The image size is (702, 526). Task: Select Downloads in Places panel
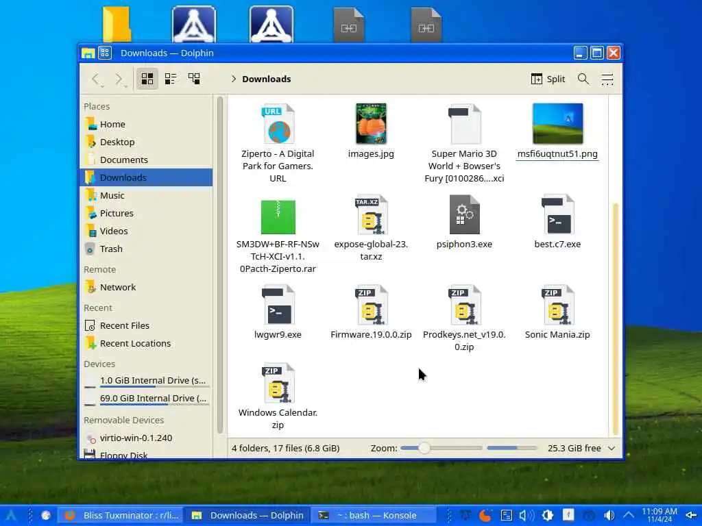click(147, 177)
